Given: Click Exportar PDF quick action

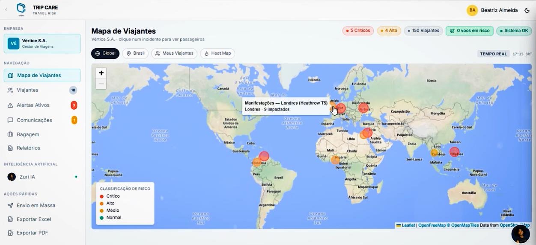Looking at the screenshot, I should click(x=42, y=233).
